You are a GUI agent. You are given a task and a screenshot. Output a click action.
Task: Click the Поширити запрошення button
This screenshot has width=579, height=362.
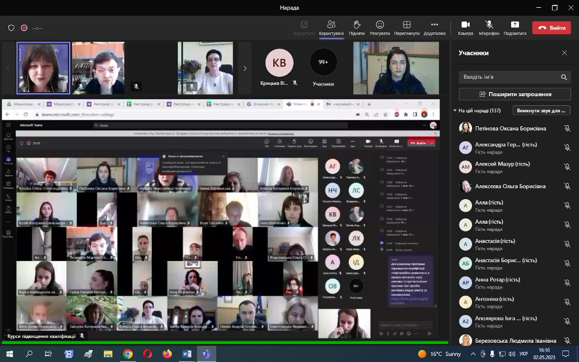[515, 94]
